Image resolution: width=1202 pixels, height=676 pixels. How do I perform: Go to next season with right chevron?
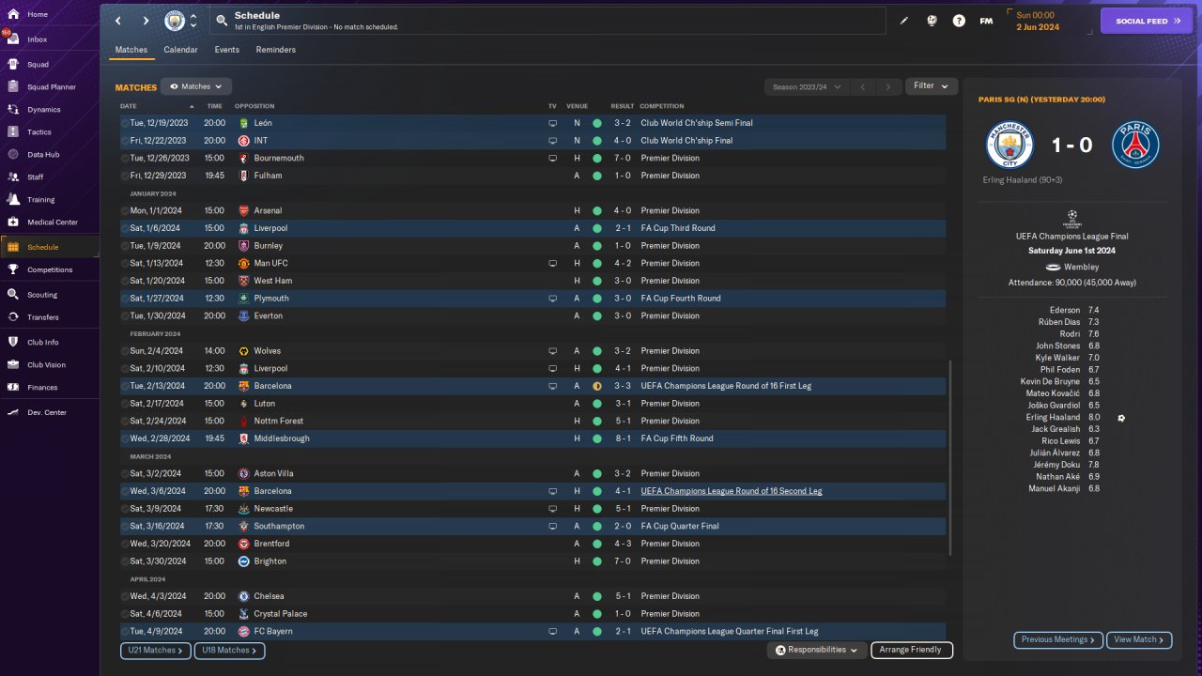click(x=888, y=86)
